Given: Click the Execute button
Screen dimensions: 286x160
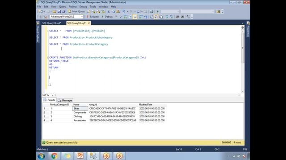Looking at the screenshot, I should coord(93,17).
